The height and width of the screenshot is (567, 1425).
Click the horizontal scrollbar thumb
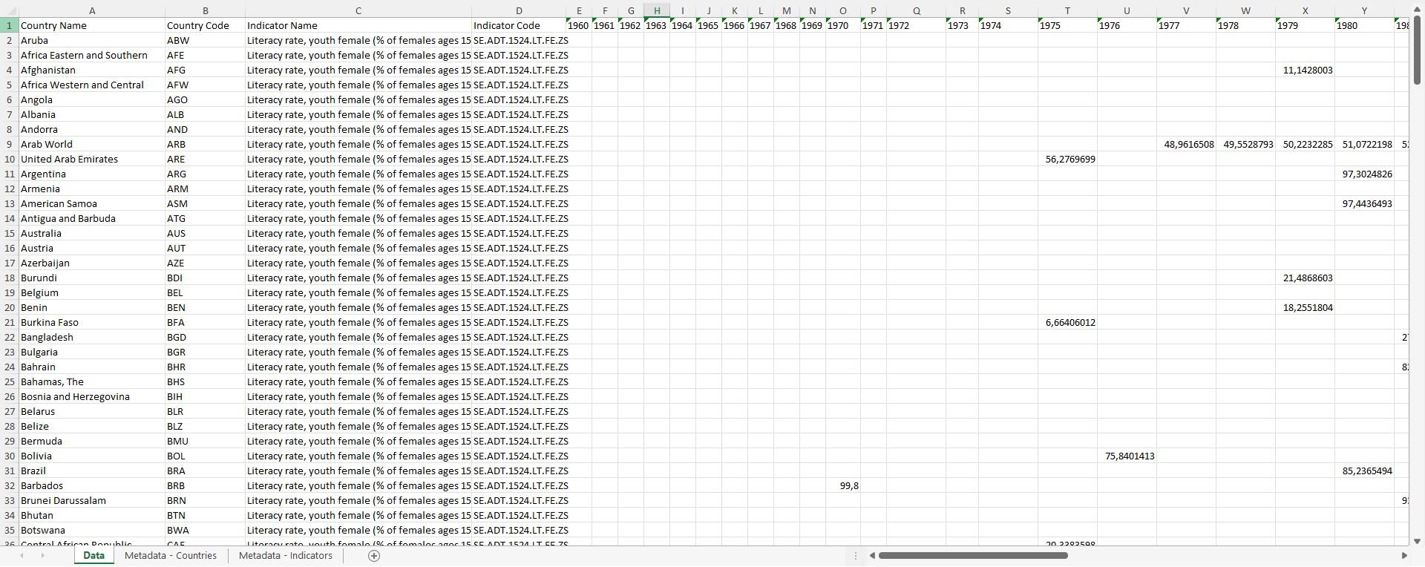972,556
